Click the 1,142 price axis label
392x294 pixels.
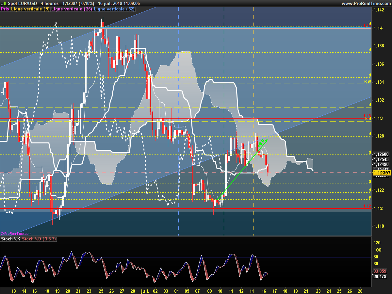pos(379,10)
